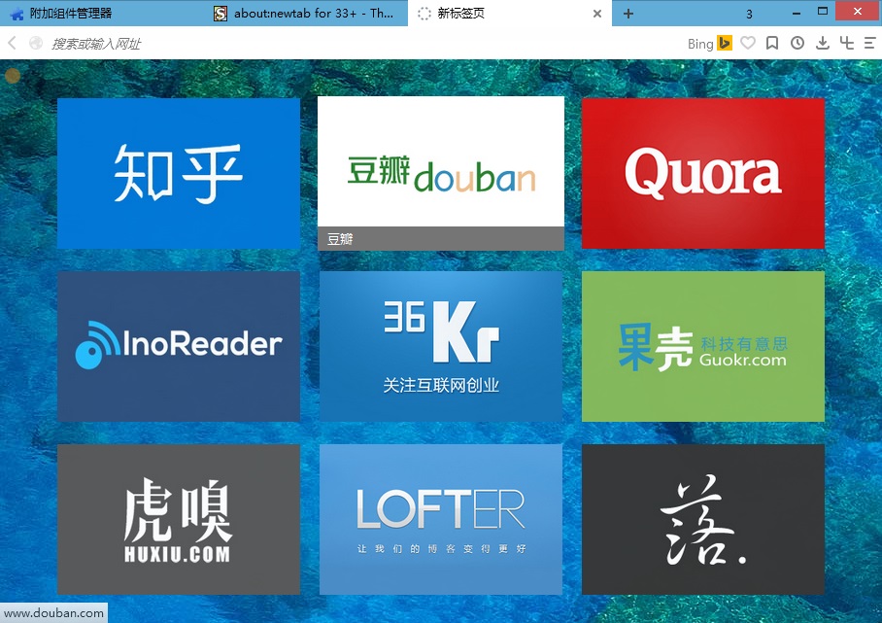Switch to the 附加组件管理器 tab

(x=102, y=13)
